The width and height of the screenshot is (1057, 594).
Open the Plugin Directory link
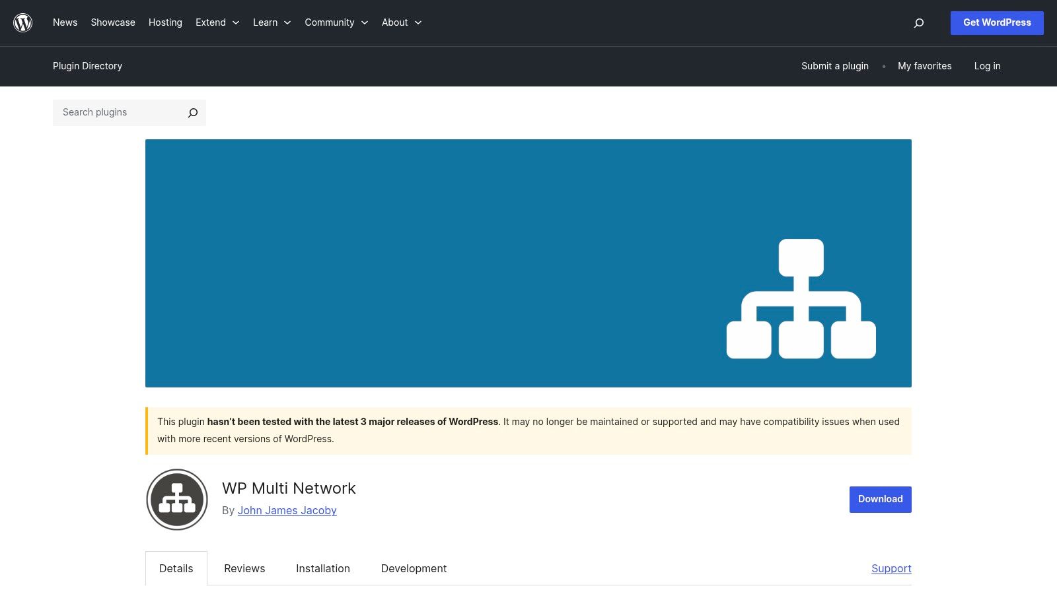[87, 66]
